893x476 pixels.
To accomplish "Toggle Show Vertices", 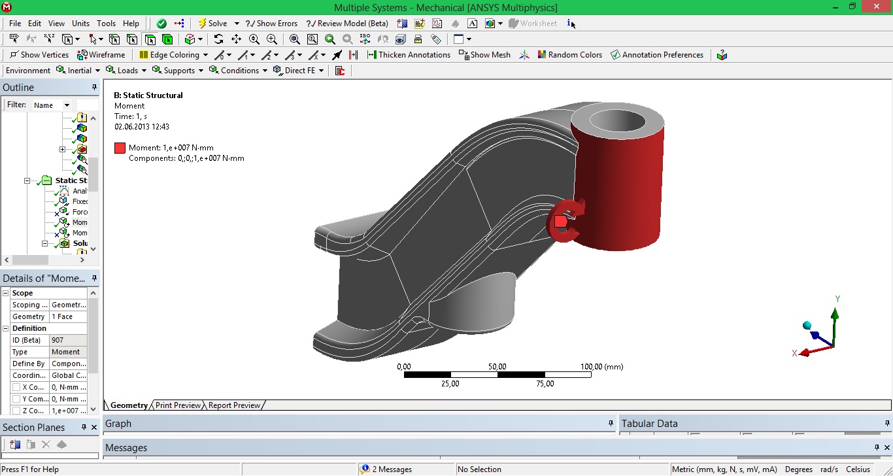I will click(39, 55).
